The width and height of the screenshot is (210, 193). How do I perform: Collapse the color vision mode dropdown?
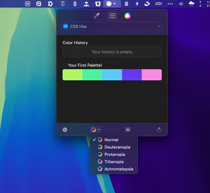coord(96,130)
